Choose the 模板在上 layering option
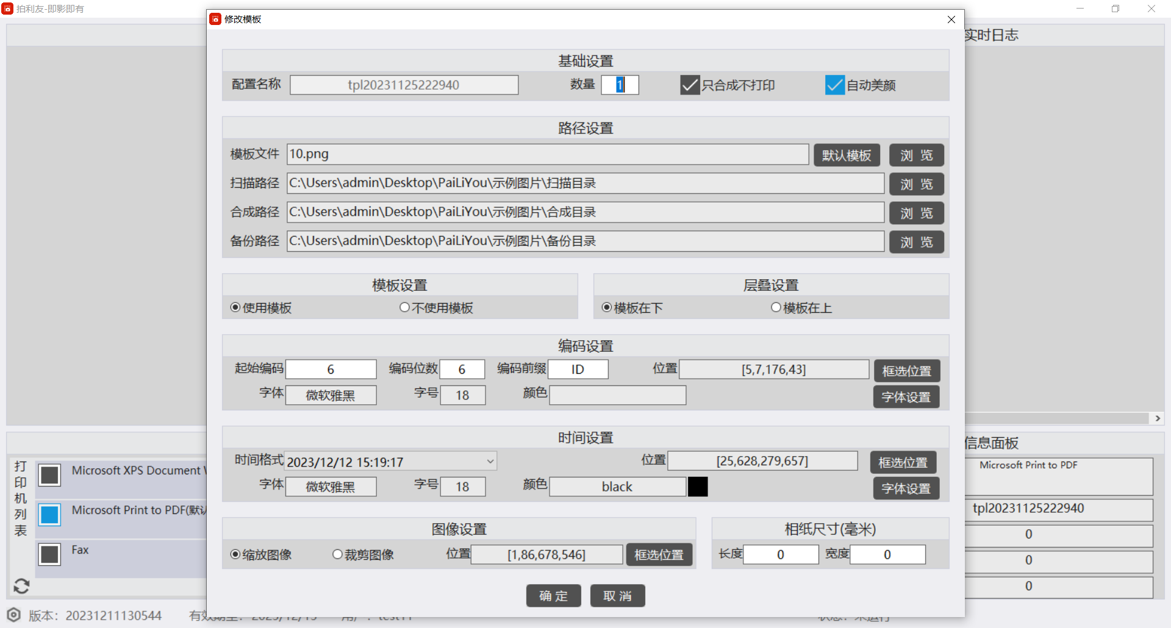Screen dimensions: 1171x628 tap(776, 308)
